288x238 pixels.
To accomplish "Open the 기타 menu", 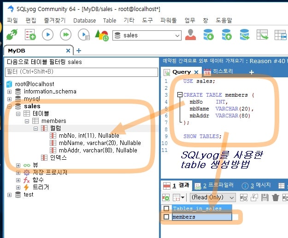I will point(129,20).
